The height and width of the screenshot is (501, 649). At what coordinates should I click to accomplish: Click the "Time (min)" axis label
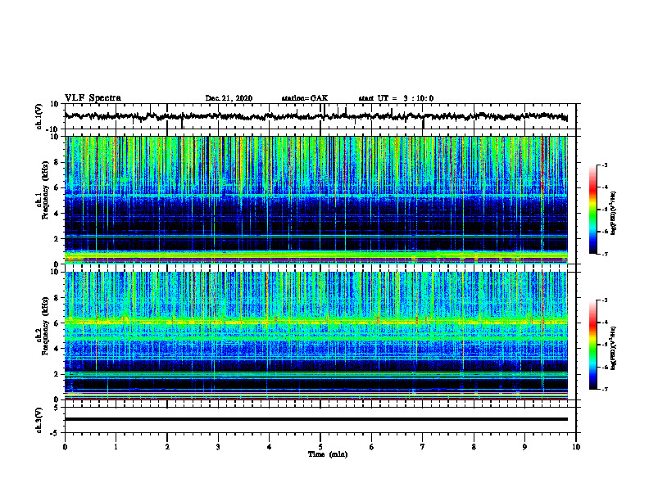[x=328, y=454]
